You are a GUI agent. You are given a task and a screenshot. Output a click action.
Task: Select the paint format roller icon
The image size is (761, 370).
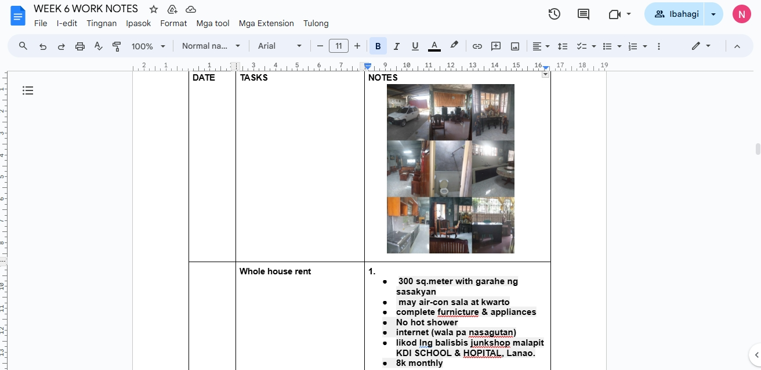tap(117, 46)
